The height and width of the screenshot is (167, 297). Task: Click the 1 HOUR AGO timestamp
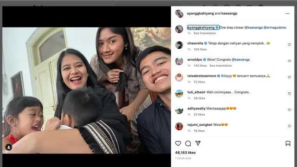point(183,158)
